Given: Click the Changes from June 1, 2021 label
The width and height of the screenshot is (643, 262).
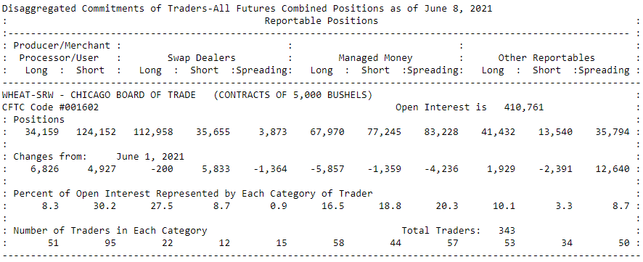Looking at the screenshot, I should click(99, 157).
